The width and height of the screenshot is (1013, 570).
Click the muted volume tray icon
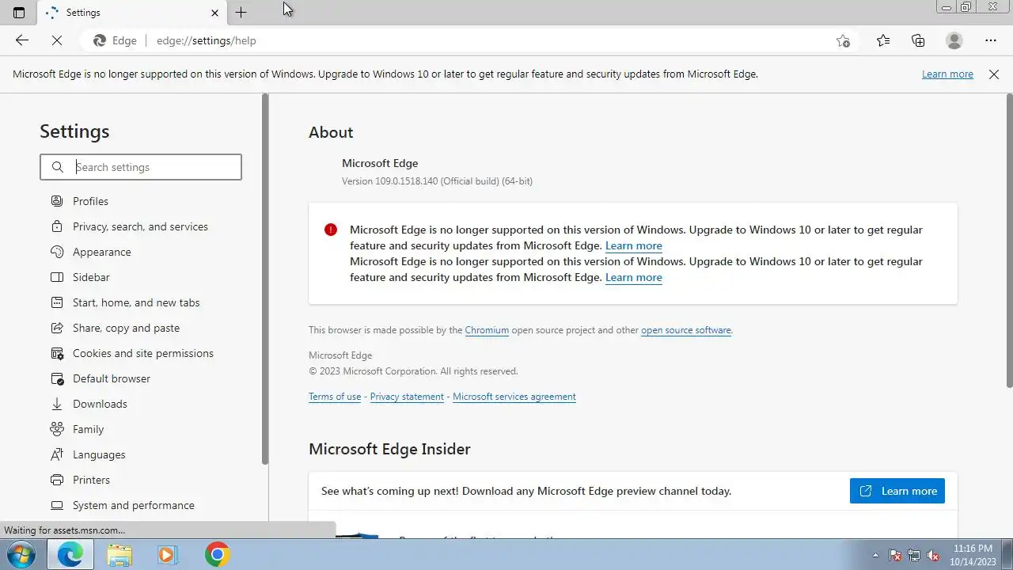pyautogui.click(x=933, y=555)
